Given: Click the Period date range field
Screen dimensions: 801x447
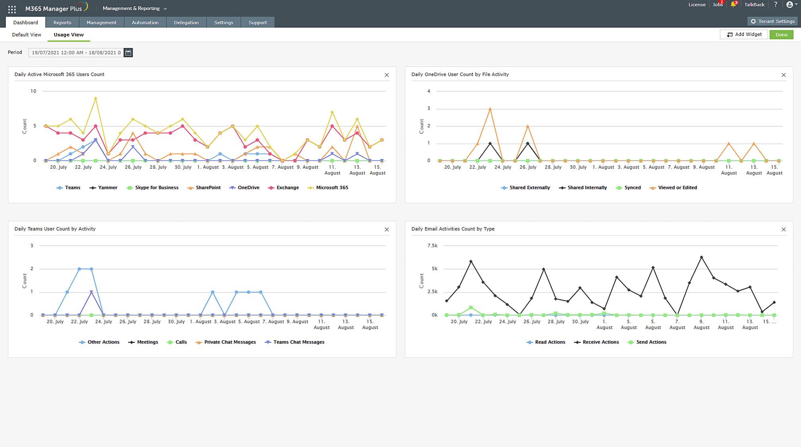Looking at the screenshot, I should click(76, 52).
